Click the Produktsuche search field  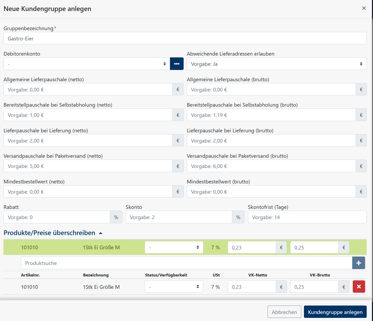coord(186,263)
